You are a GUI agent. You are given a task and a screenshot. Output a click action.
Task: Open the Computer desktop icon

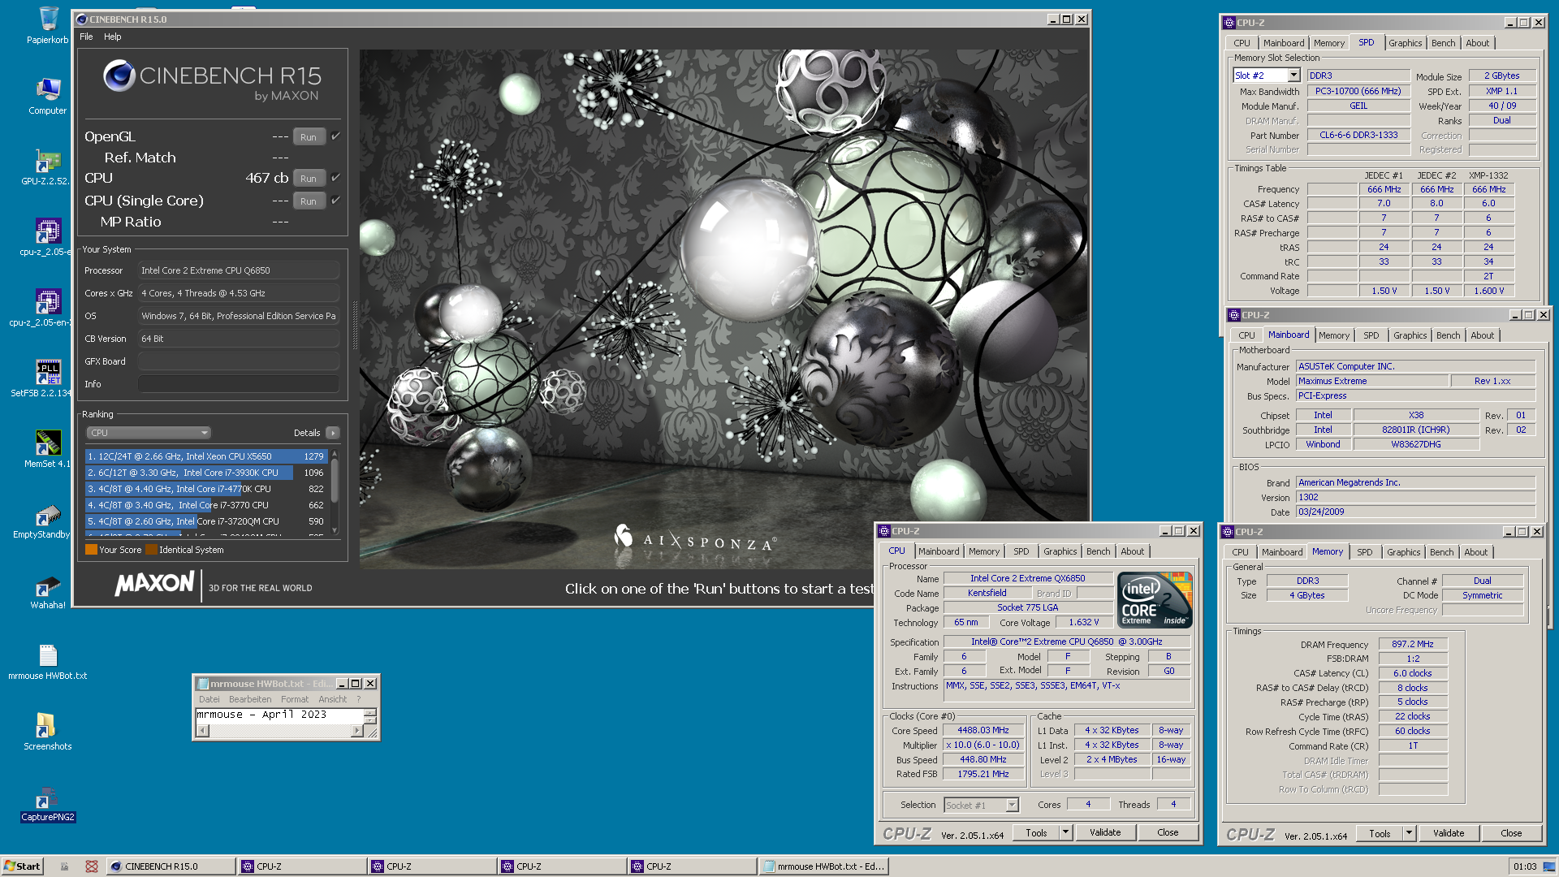[x=48, y=96]
